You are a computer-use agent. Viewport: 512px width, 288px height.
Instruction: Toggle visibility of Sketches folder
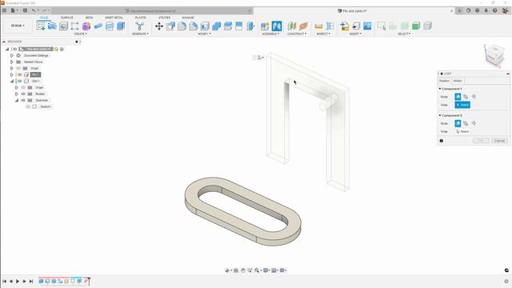tap(23, 100)
